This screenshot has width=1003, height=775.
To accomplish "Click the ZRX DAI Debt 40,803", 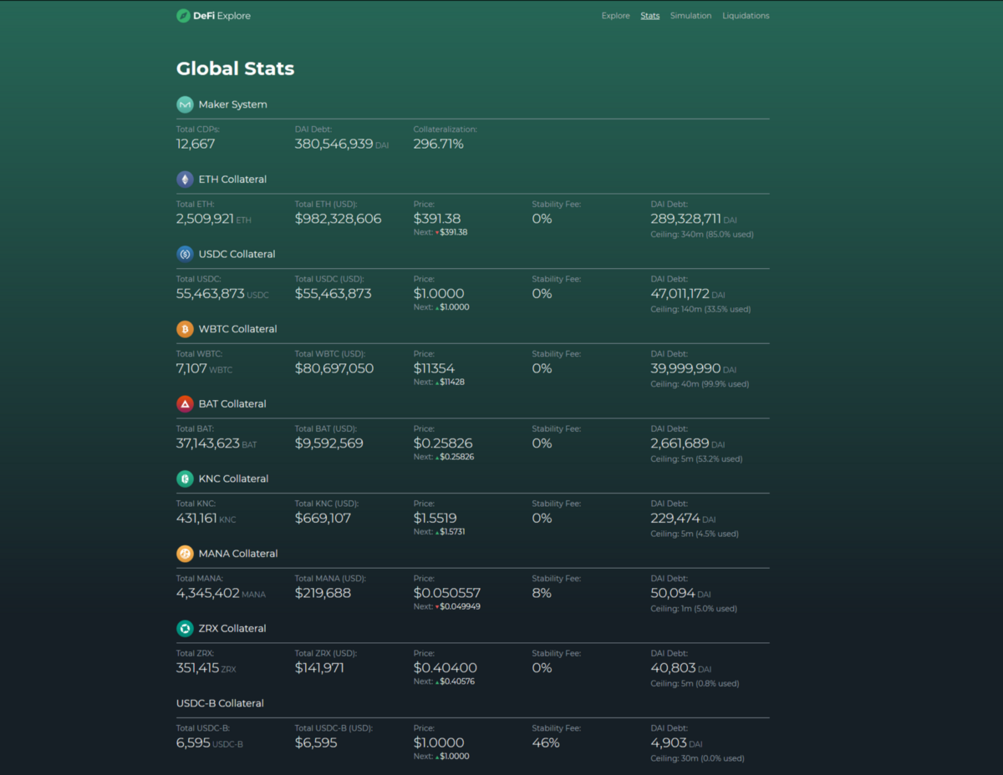I will pyautogui.click(x=673, y=668).
